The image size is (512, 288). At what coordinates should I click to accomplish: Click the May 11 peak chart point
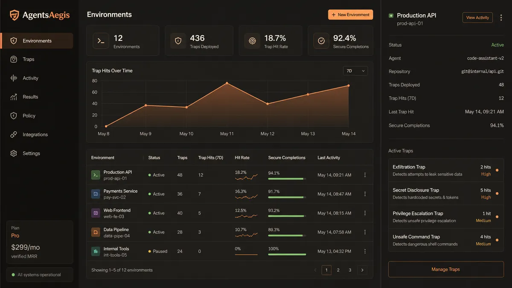coord(227,83)
